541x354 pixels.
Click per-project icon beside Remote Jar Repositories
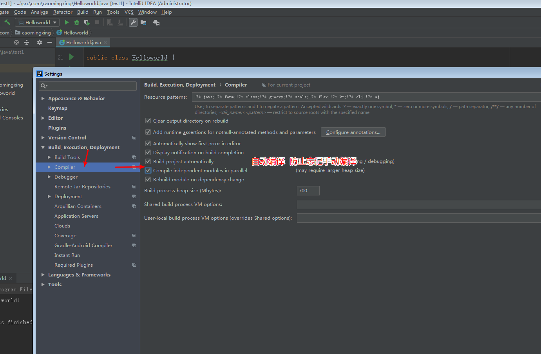134,187
